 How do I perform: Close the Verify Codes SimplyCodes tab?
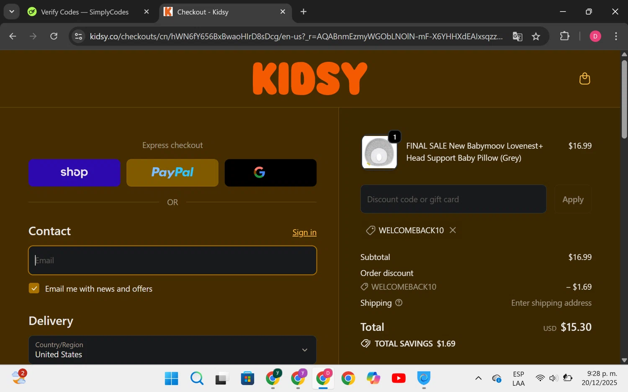[x=147, y=12]
